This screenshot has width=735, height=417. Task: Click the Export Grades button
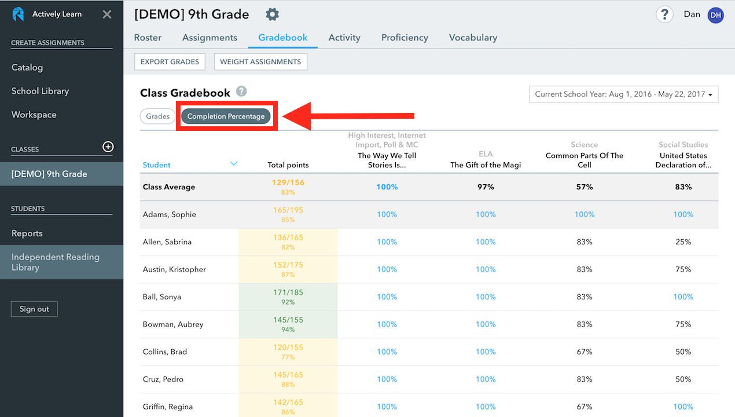coord(170,62)
